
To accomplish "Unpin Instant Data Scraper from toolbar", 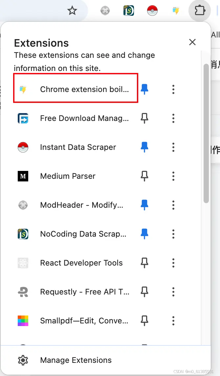I will coord(144,147).
